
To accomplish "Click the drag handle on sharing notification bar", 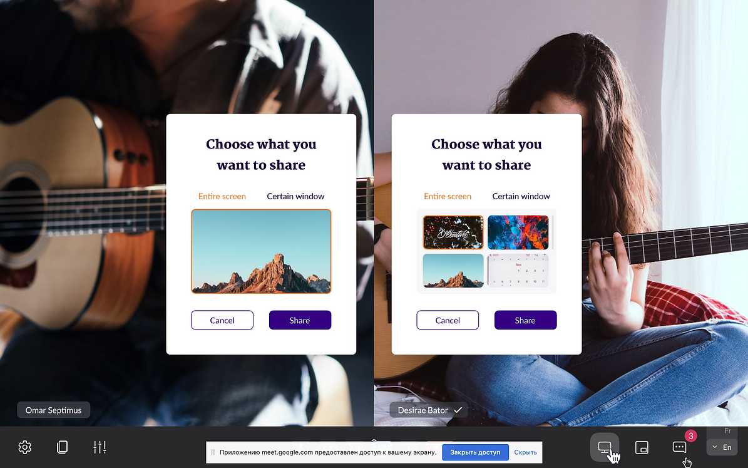I will (213, 452).
